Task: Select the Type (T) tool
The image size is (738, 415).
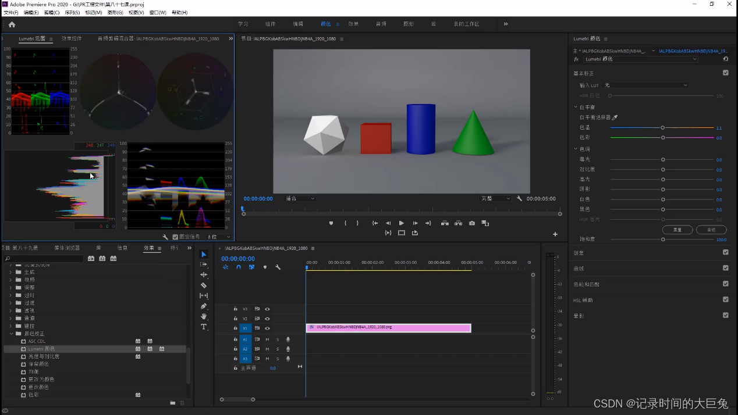Action: coord(204,327)
